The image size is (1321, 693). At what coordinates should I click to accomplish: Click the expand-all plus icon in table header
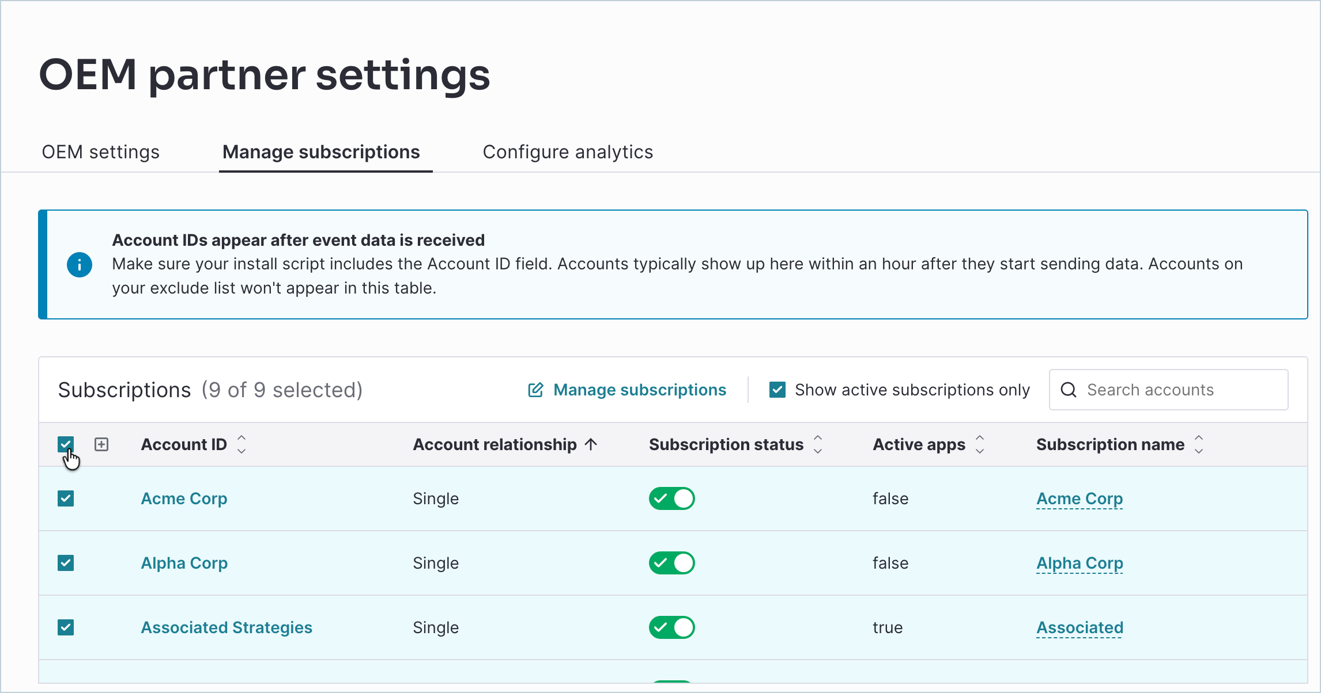(x=101, y=444)
